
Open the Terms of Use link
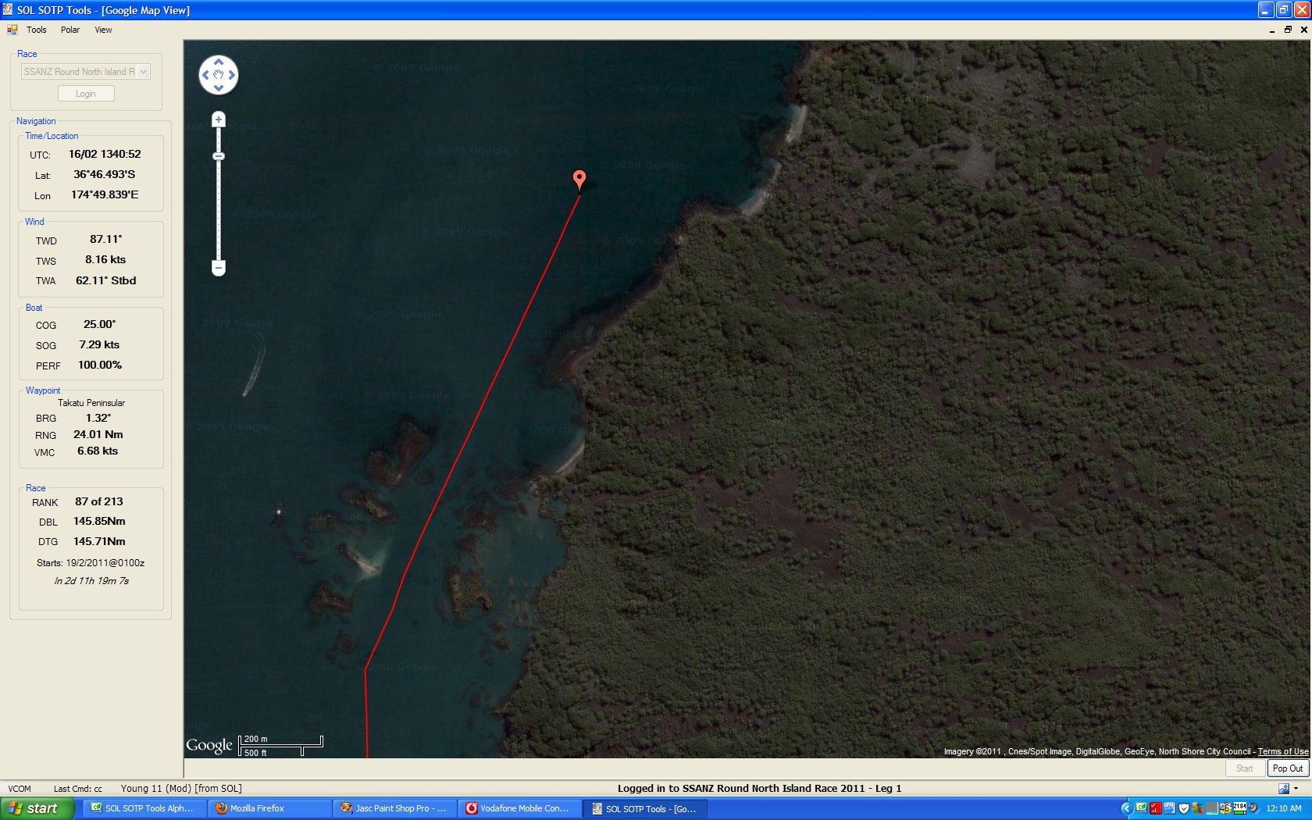pos(1282,751)
